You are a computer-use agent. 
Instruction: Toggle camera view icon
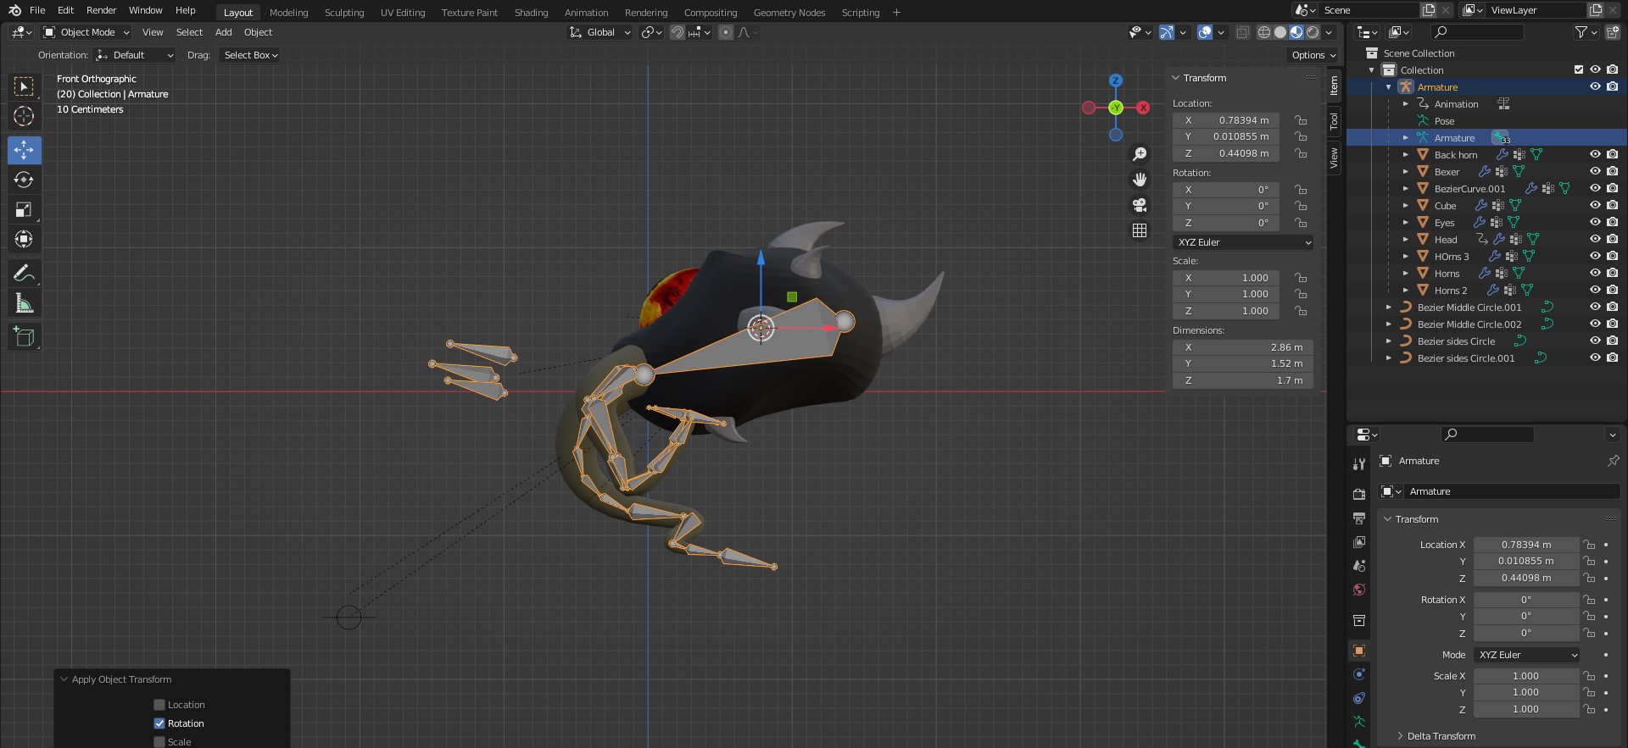(x=1140, y=205)
